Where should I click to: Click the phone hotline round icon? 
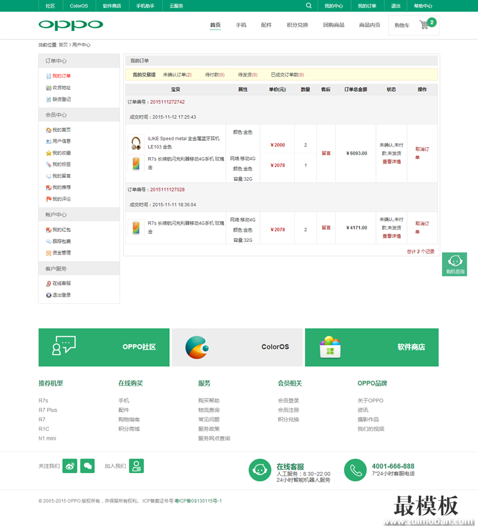point(355,470)
